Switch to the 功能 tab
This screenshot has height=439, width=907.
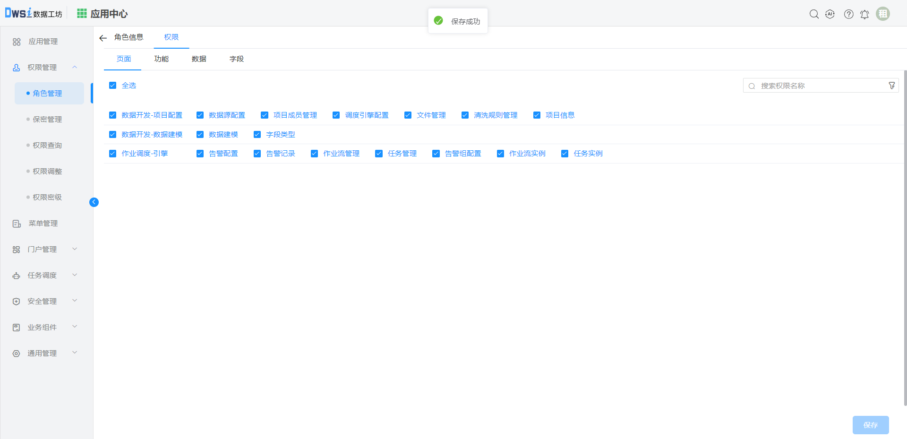coord(161,59)
